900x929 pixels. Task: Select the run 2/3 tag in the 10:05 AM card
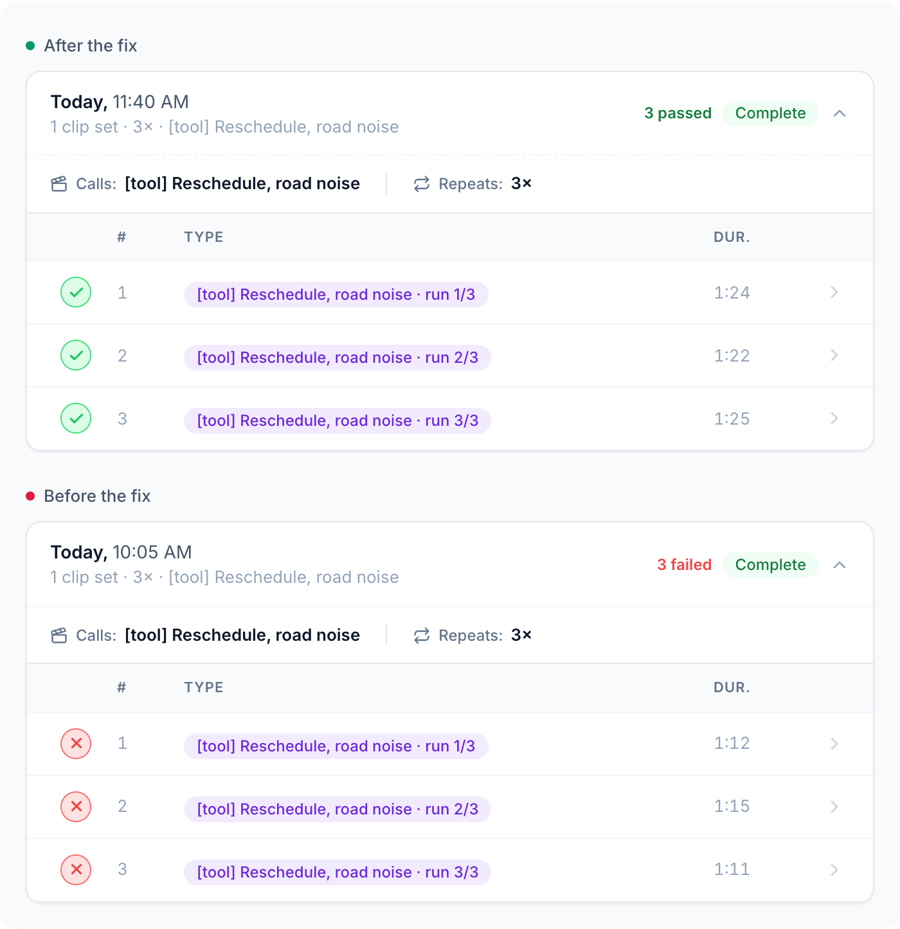337,809
